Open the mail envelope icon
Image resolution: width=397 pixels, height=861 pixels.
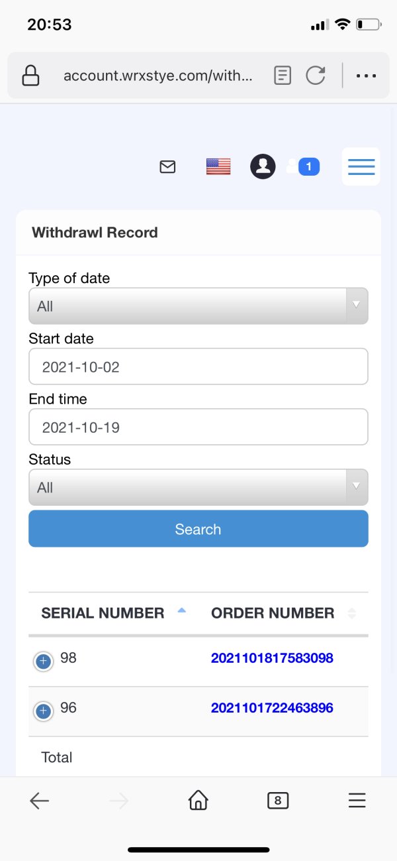(x=168, y=167)
